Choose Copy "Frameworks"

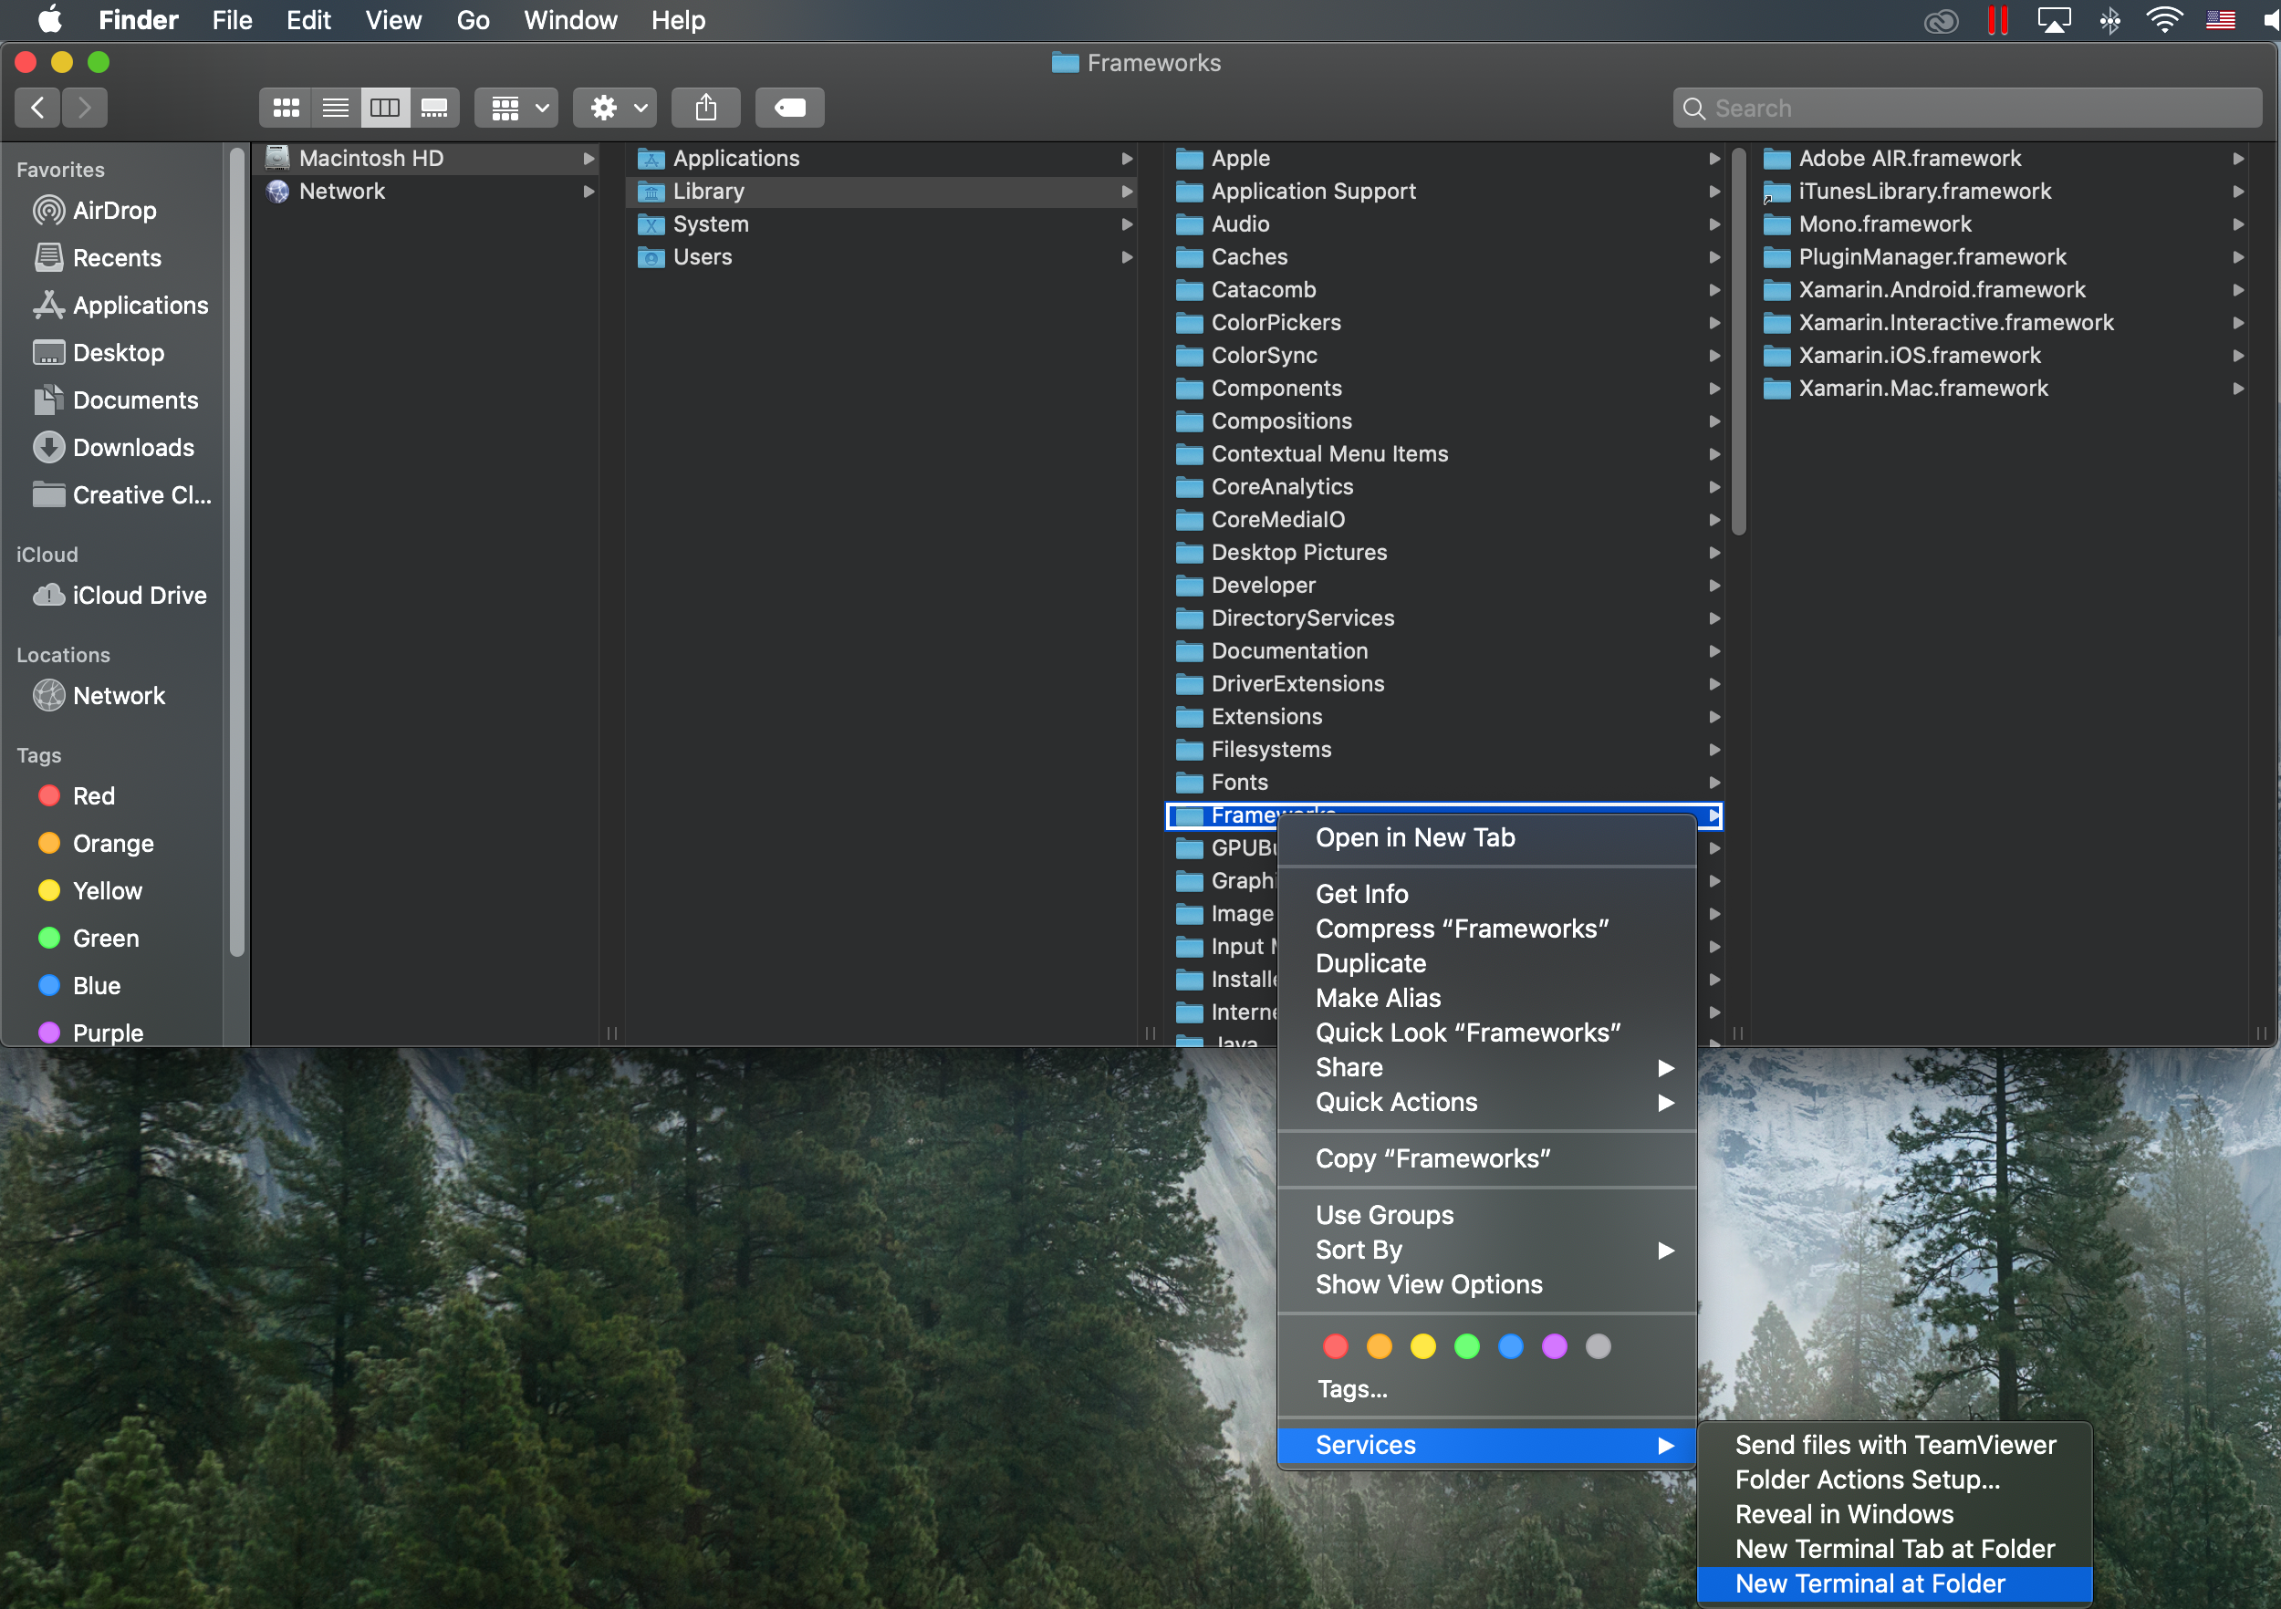click(x=1486, y=1158)
